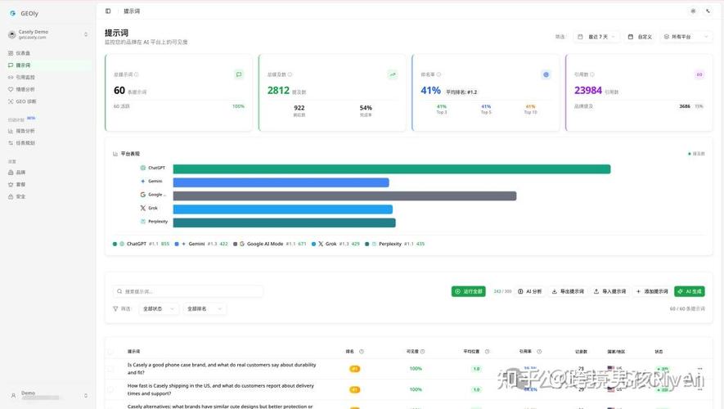Viewport: 724px width, 409px height.
Task: Click the trend icon on mentions card
Action: point(393,74)
